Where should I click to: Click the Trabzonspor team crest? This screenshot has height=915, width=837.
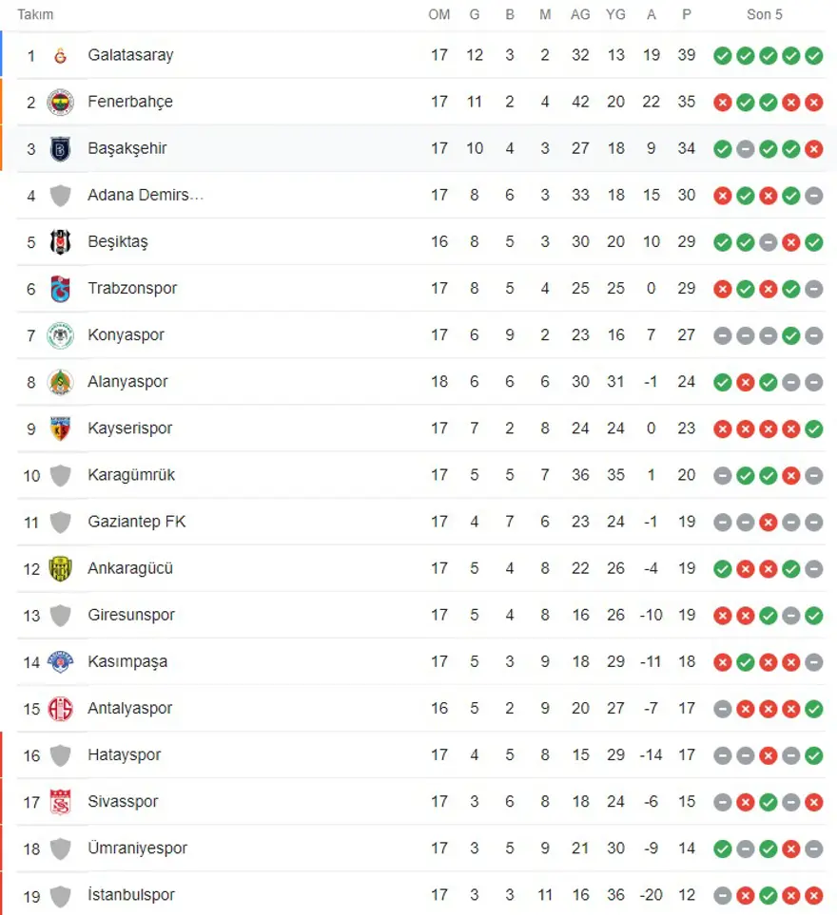point(61,288)
